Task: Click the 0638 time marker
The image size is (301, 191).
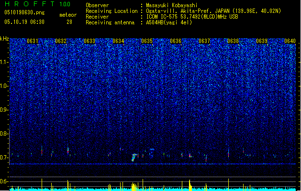Action: tap(233, 41)
